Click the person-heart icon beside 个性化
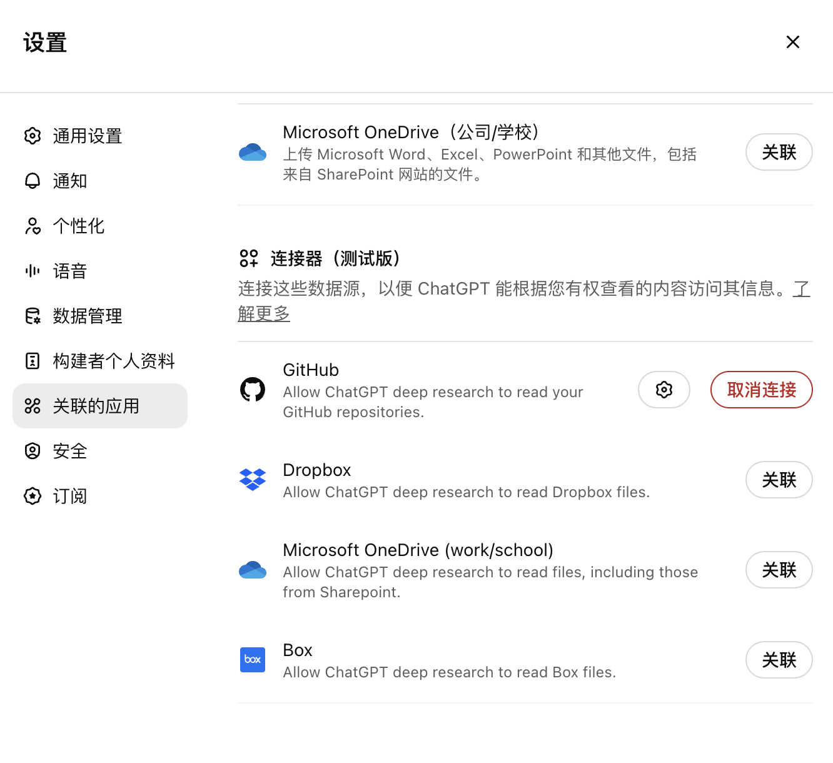The image size is (833, 763). point(33,226)
